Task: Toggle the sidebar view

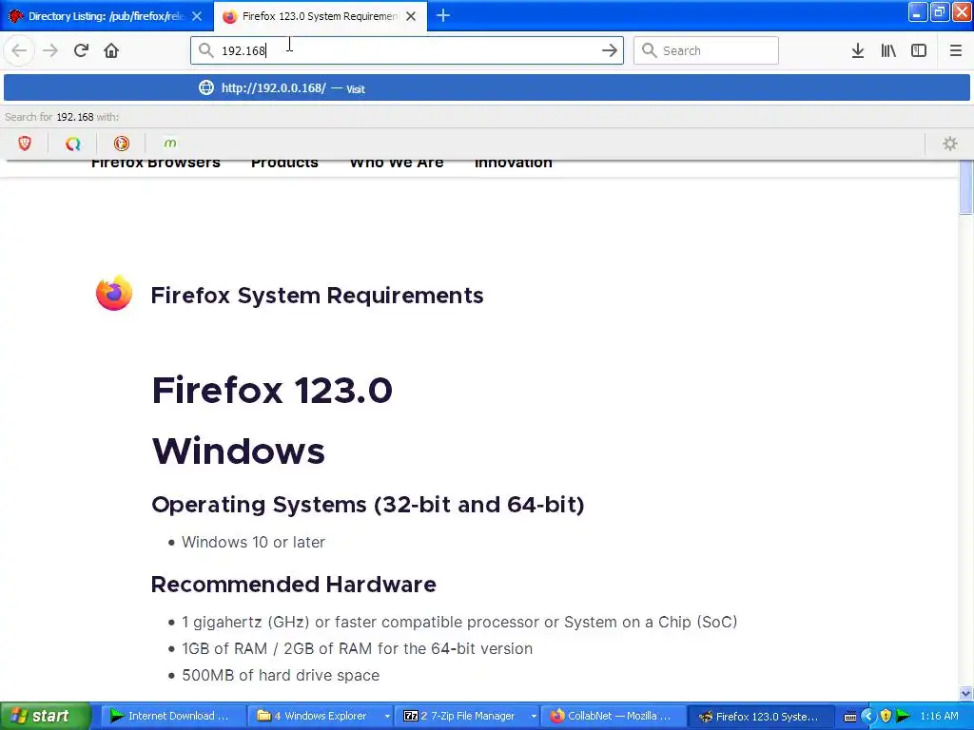Action: [919, 50]
